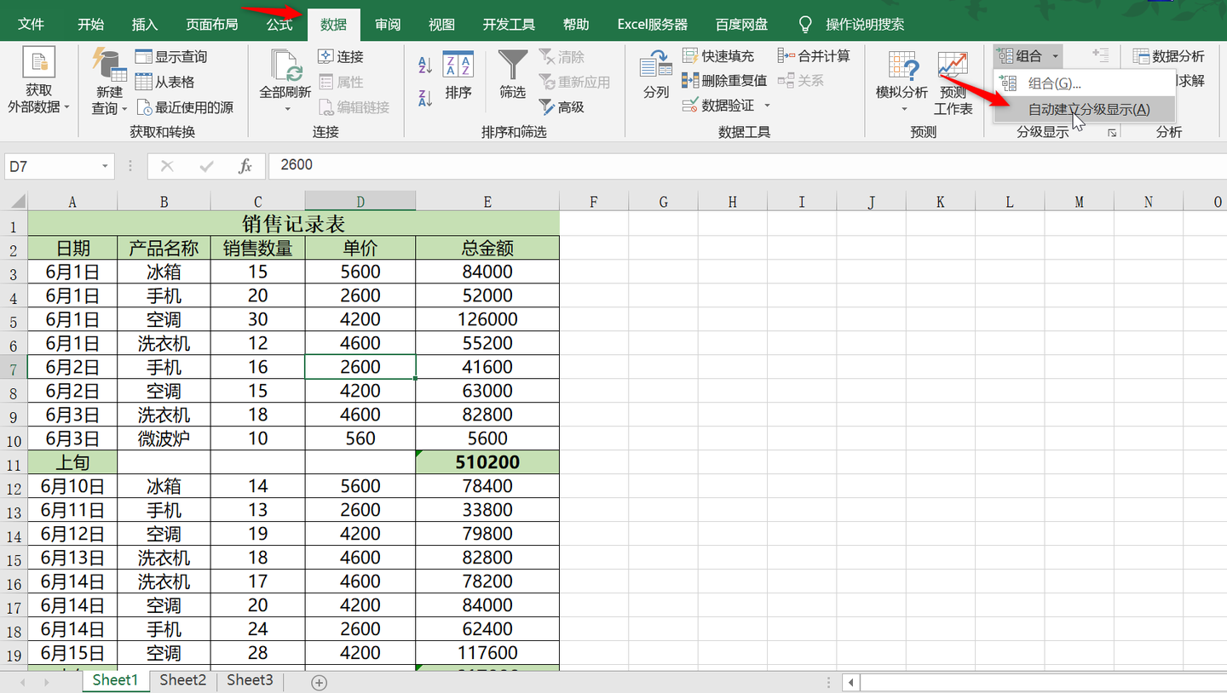Switch to the 页面布局 tab
1227x693 pixels.
tap(211, 25)
